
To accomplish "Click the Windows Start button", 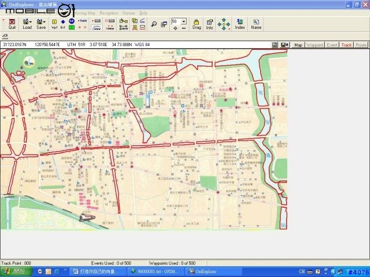I will [x=16, y=272].
